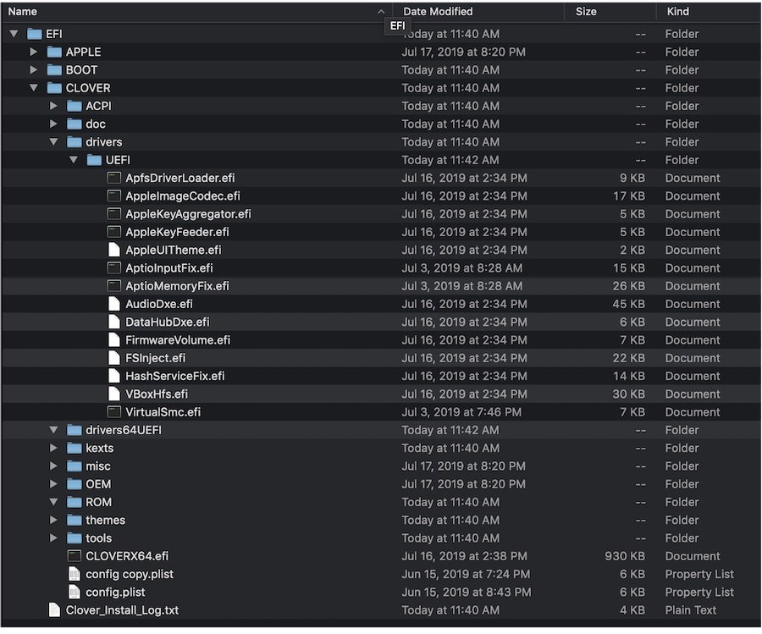Select the themes folder name
The height and width of the screenshot is (634, 762).
106,520
